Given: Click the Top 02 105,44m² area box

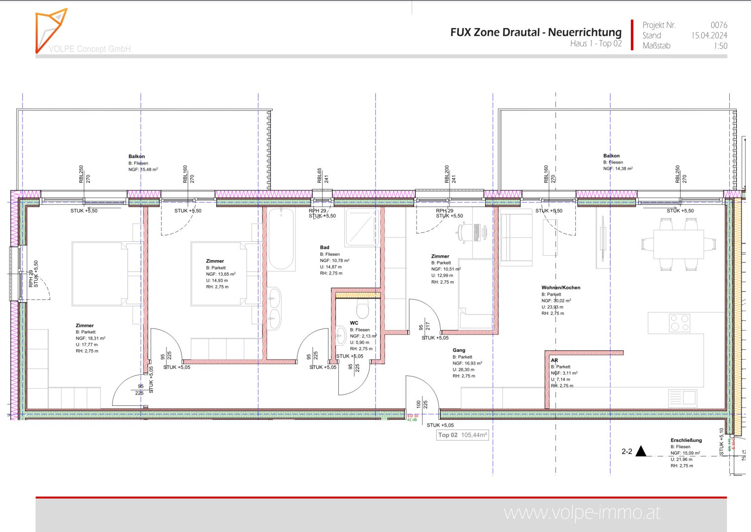Looking at the screenshot, I should pyautogui.click(x=463, y=435).
